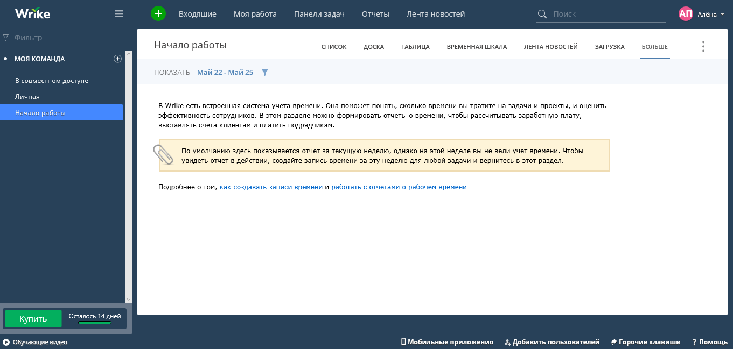Viewport: 733px width, 349px height.
Task: Open the green plus creation button
Action: click(x=158, y=13)
